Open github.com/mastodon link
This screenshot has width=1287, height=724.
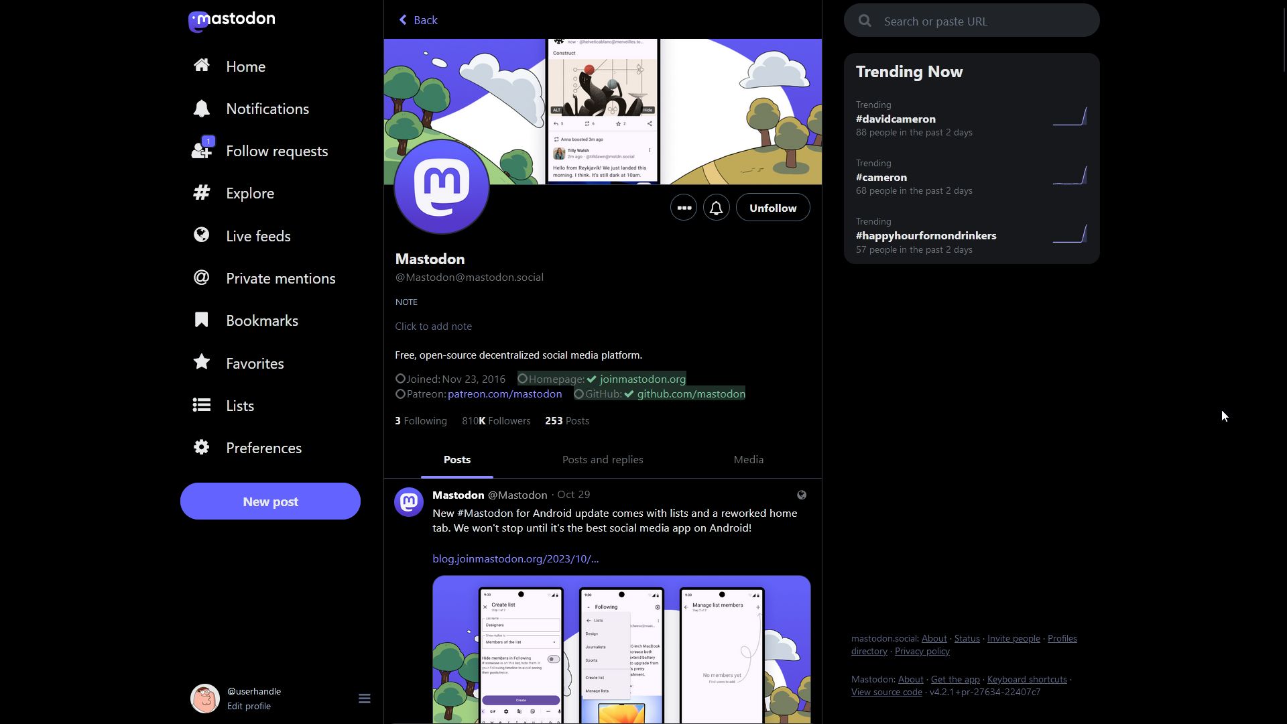coord(690,394)
